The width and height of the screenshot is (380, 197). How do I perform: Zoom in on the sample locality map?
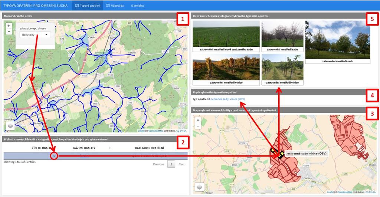(198, 120)
